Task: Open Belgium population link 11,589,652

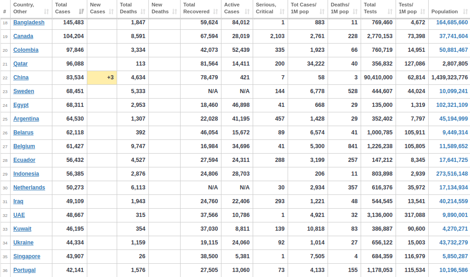Action: pos(453,146)
